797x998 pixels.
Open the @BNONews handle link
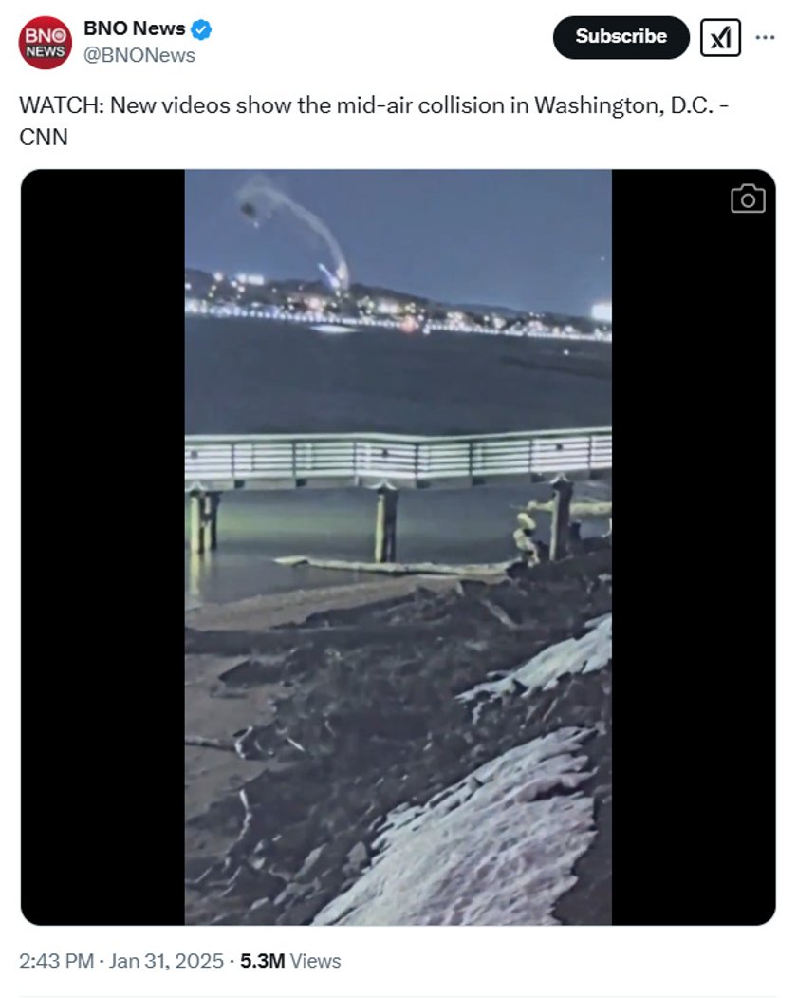(139, 55)
